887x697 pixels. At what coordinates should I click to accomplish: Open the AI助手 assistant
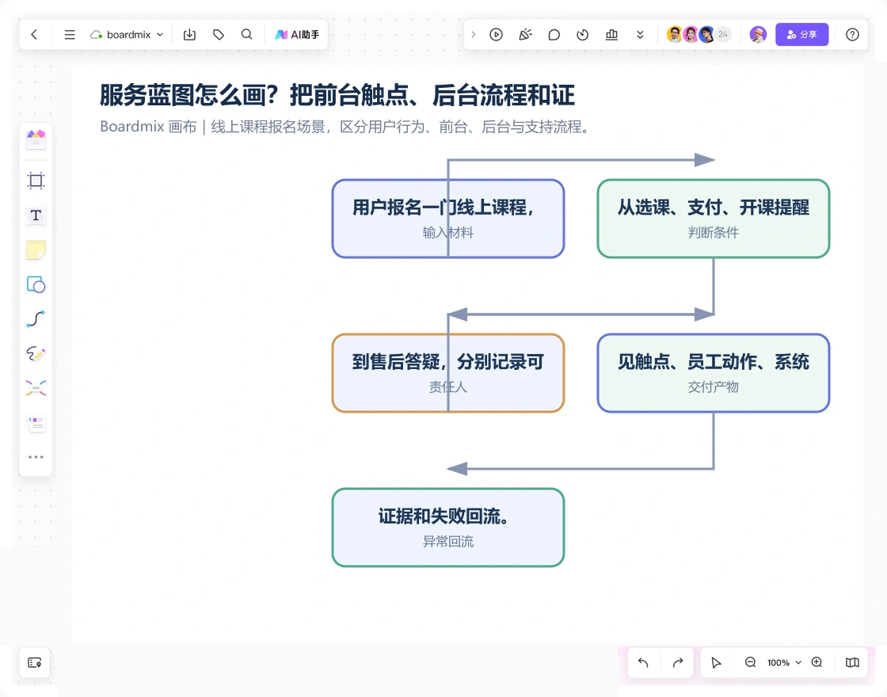pos(297,35)
